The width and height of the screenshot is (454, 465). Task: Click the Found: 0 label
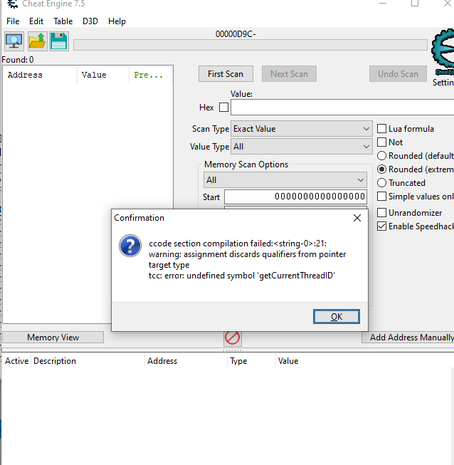click(18, 60)
